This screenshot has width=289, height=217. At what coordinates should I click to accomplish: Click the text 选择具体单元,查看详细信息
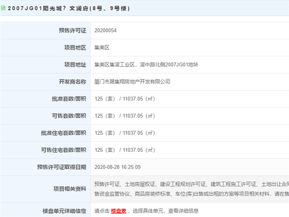pyautogui.click(x=166, y=211)
